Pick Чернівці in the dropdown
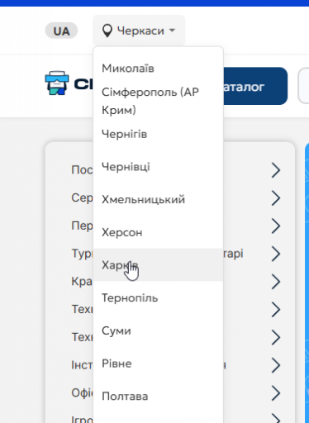This screenshot has height=423, width=309. [x=158, y=167]
